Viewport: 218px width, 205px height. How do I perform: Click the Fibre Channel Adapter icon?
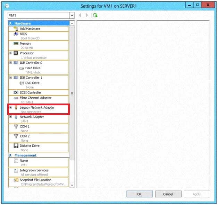[16, 98]
